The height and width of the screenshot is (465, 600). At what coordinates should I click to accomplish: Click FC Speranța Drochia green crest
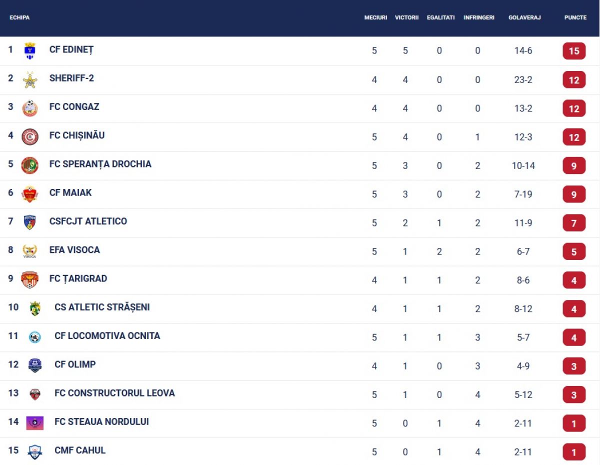tap(30, 165)
